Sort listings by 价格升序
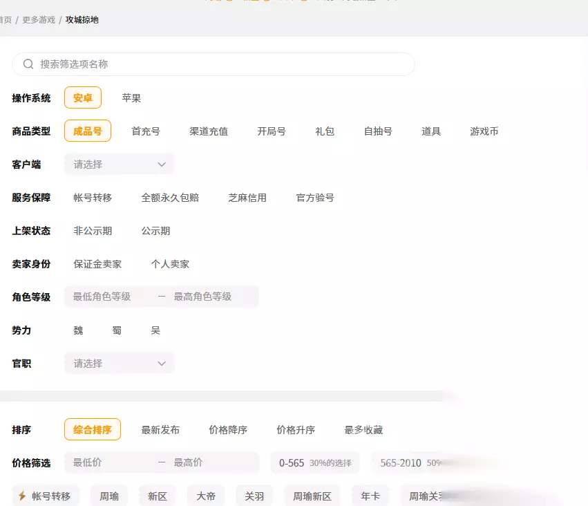The height and width of the screenshot is (506, 588). pos(296,430)
